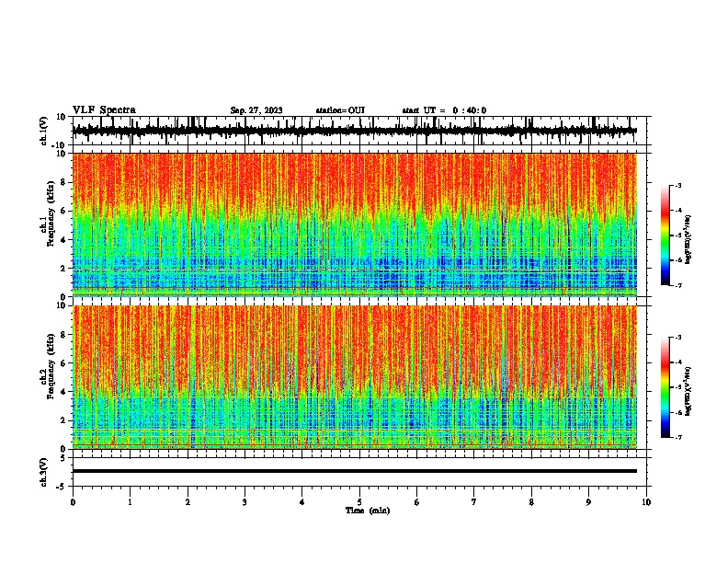Click the "8" tick on the time axis
The image size is (728, 563).
[x=531, y=502]
